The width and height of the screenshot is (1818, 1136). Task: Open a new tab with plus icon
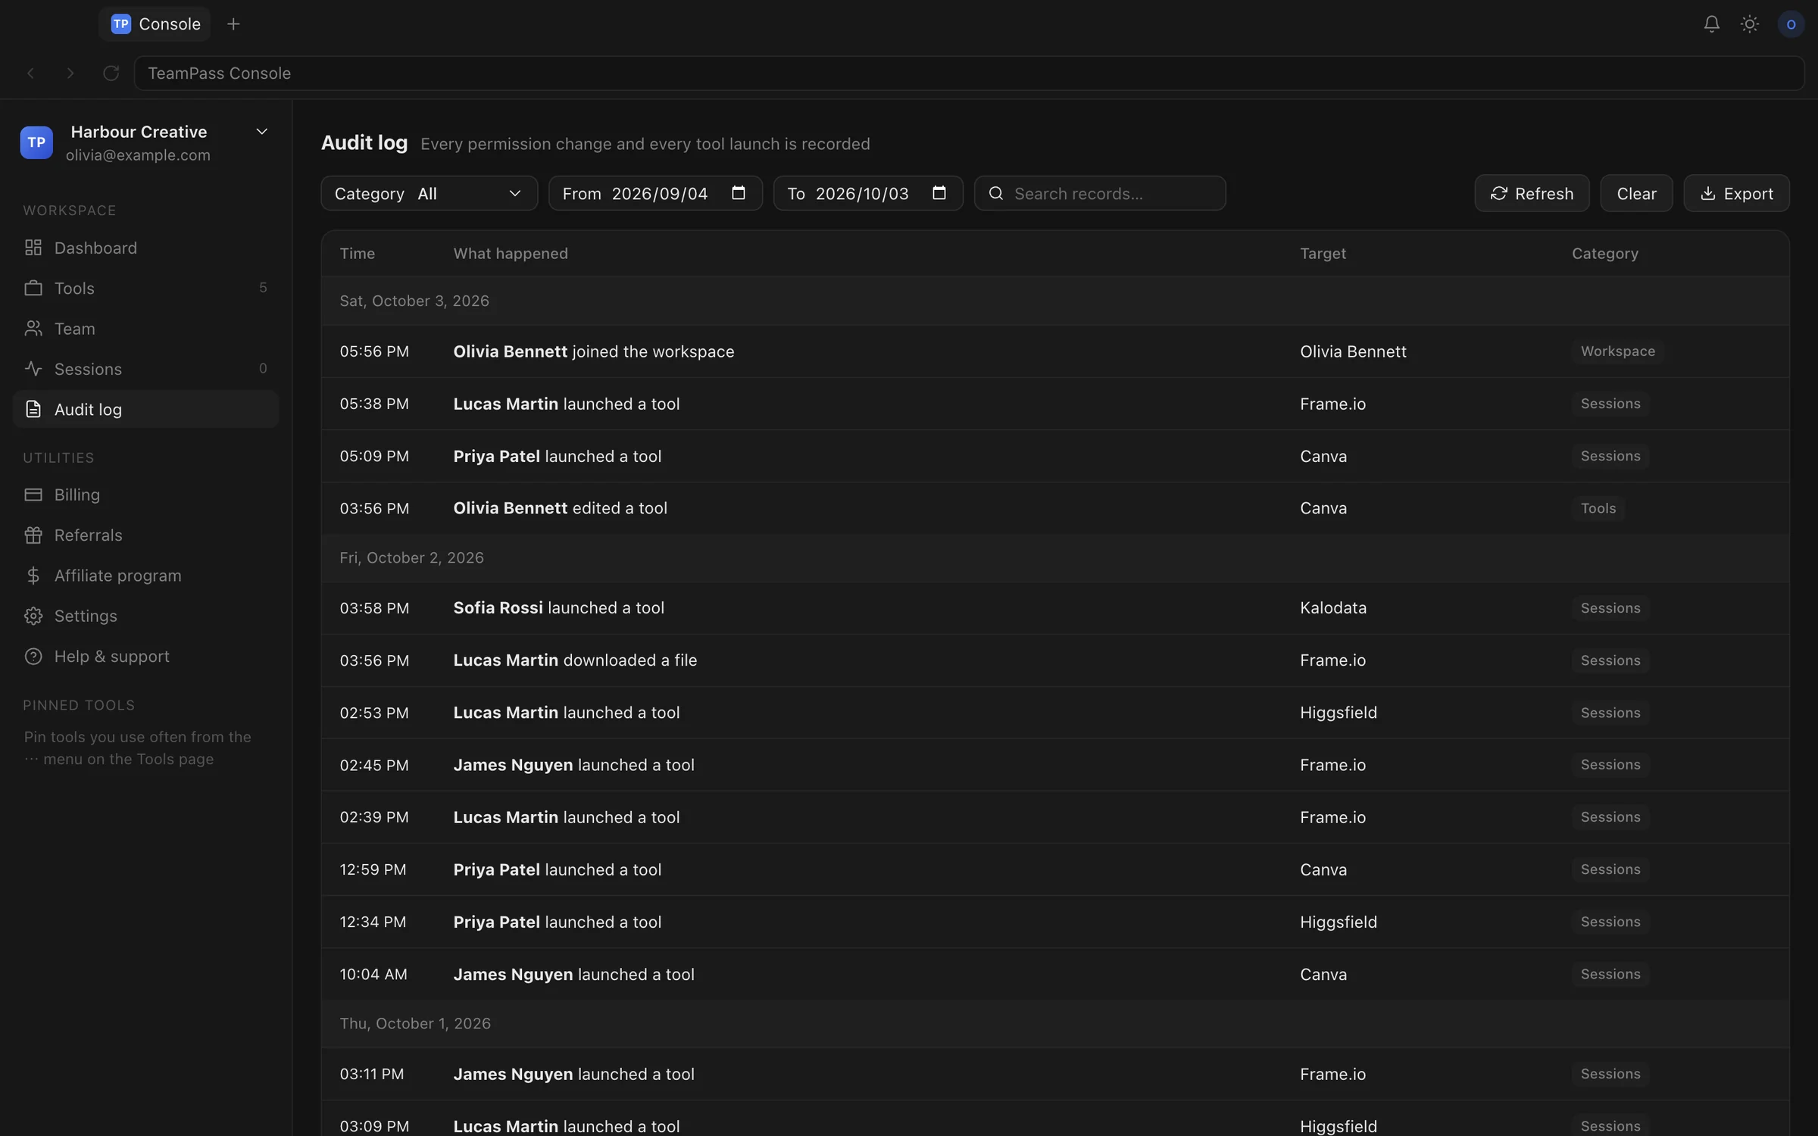pos(233,24)
